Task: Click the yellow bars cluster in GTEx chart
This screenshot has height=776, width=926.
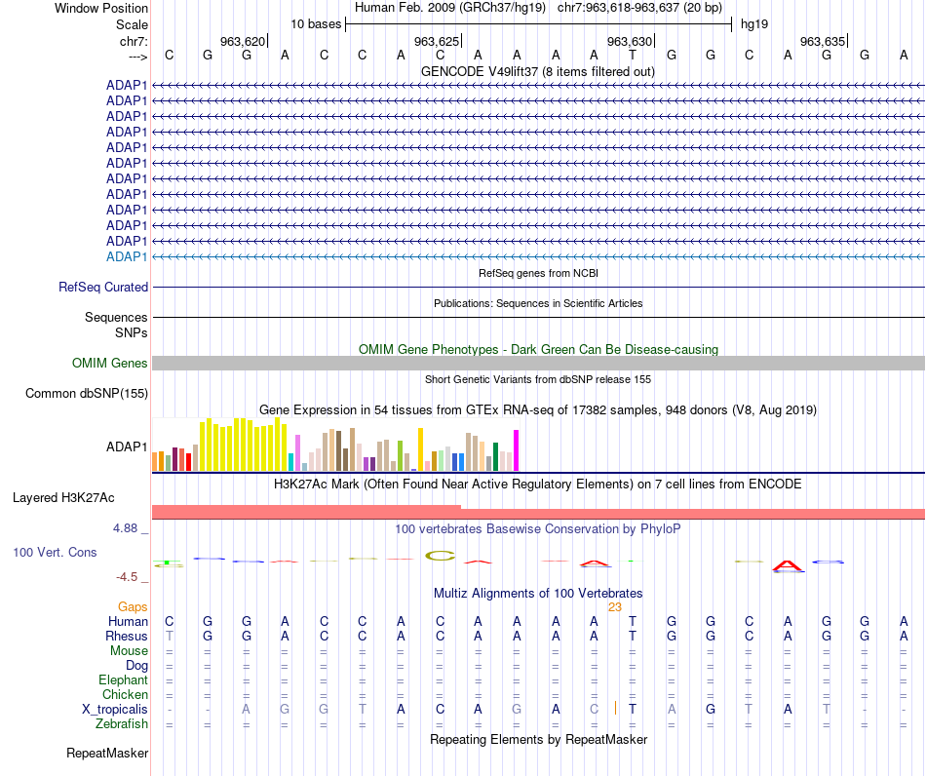Action: coord(244,445)
